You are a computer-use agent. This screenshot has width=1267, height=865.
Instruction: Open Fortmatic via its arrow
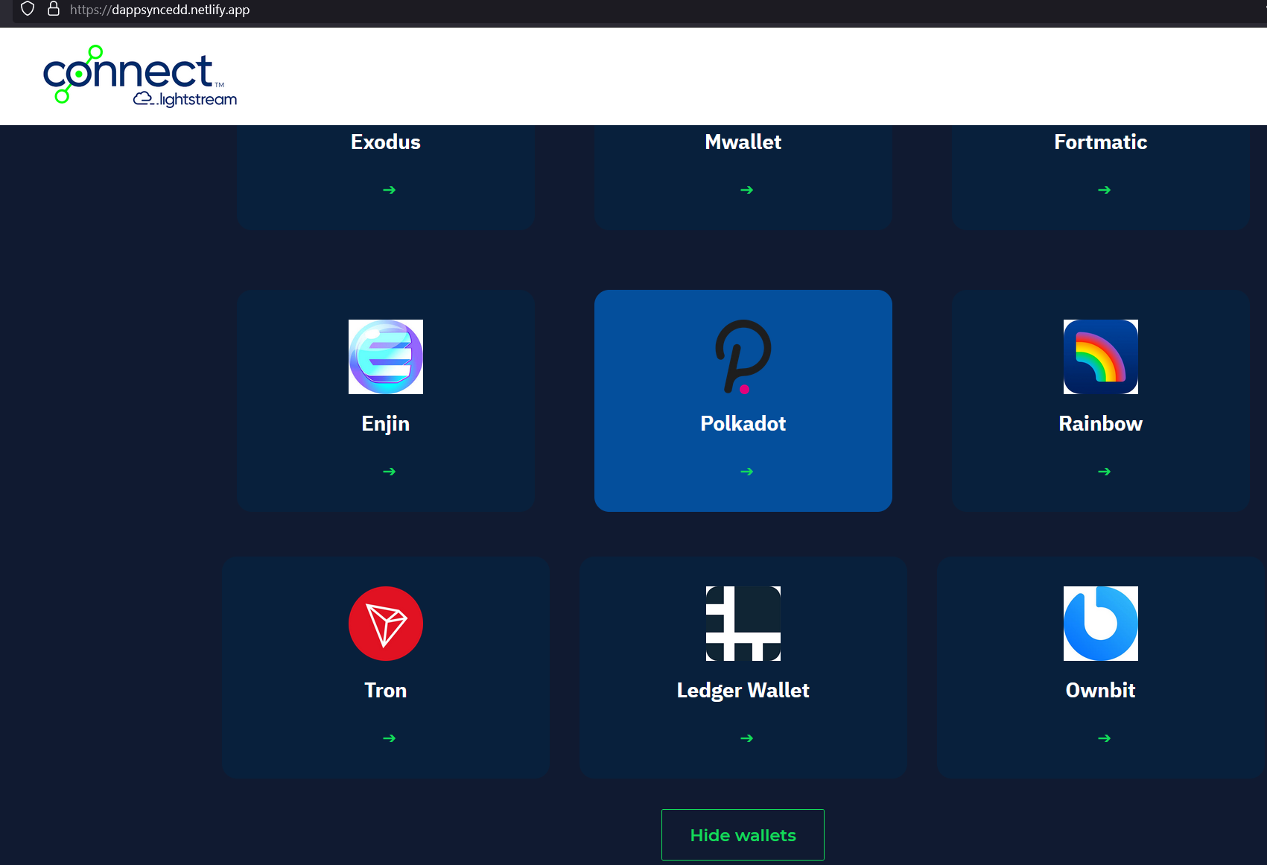1104,190
